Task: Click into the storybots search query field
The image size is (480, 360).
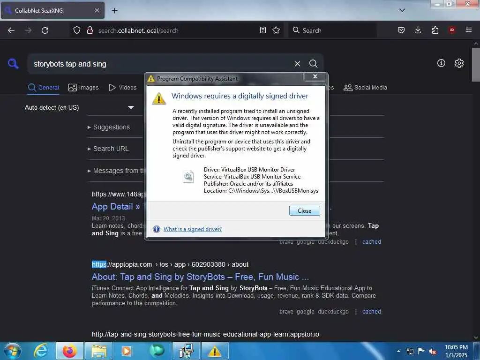Action: [161, 64]
